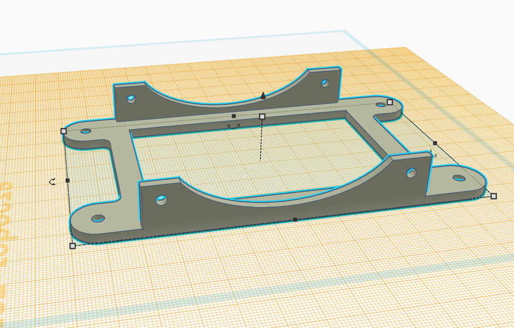Select the white corner handle at the far-right back corner
This screenshot has width=514, height=328.
pyautogui.click(x=390, y=102)
